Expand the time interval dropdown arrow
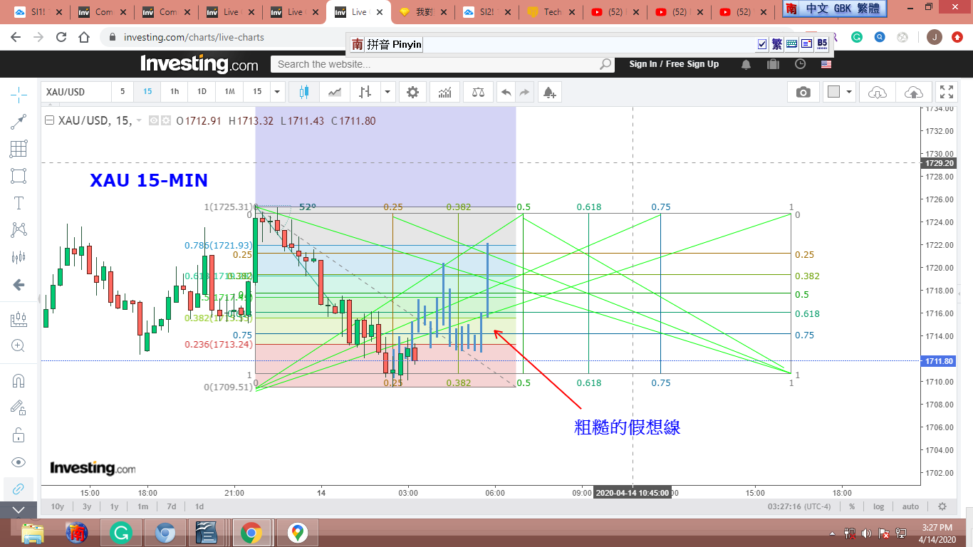973x547 pixels. pos(277,92)
